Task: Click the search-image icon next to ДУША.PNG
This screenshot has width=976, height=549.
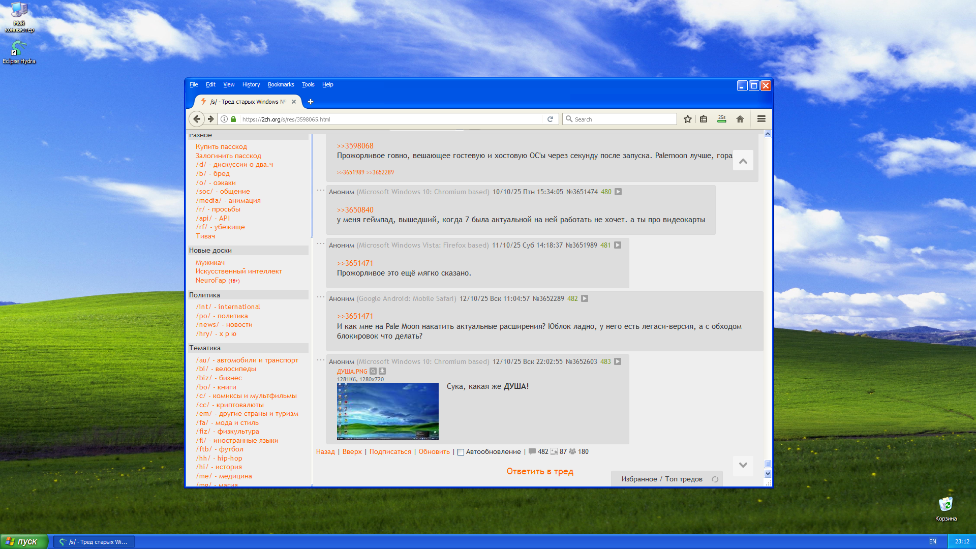Action: 373,371
